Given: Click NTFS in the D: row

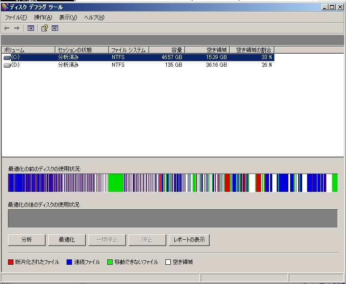Looking at the screenshot, I should tap(118, 65).
